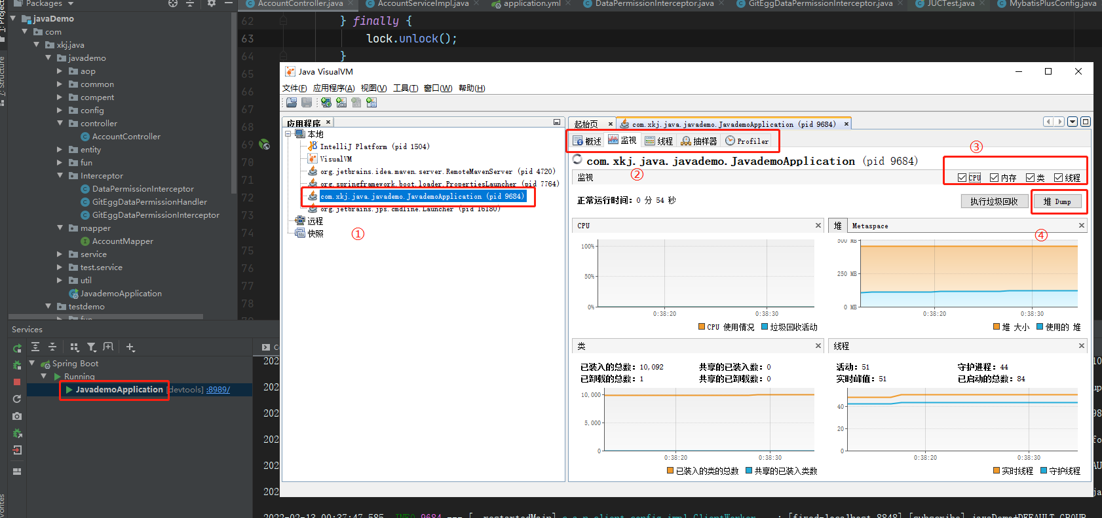Screen dimensions: 1102x518
Task: Click the Debug bug icon in Services panel
Action: point(17,365)
